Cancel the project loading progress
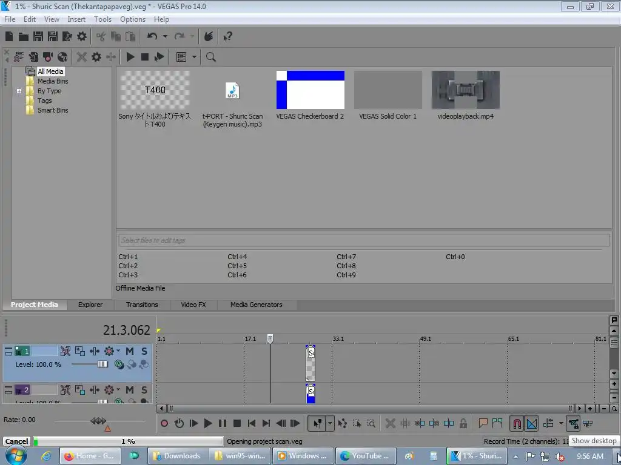Viewport: 621px width, 465px height. point(16,441)
